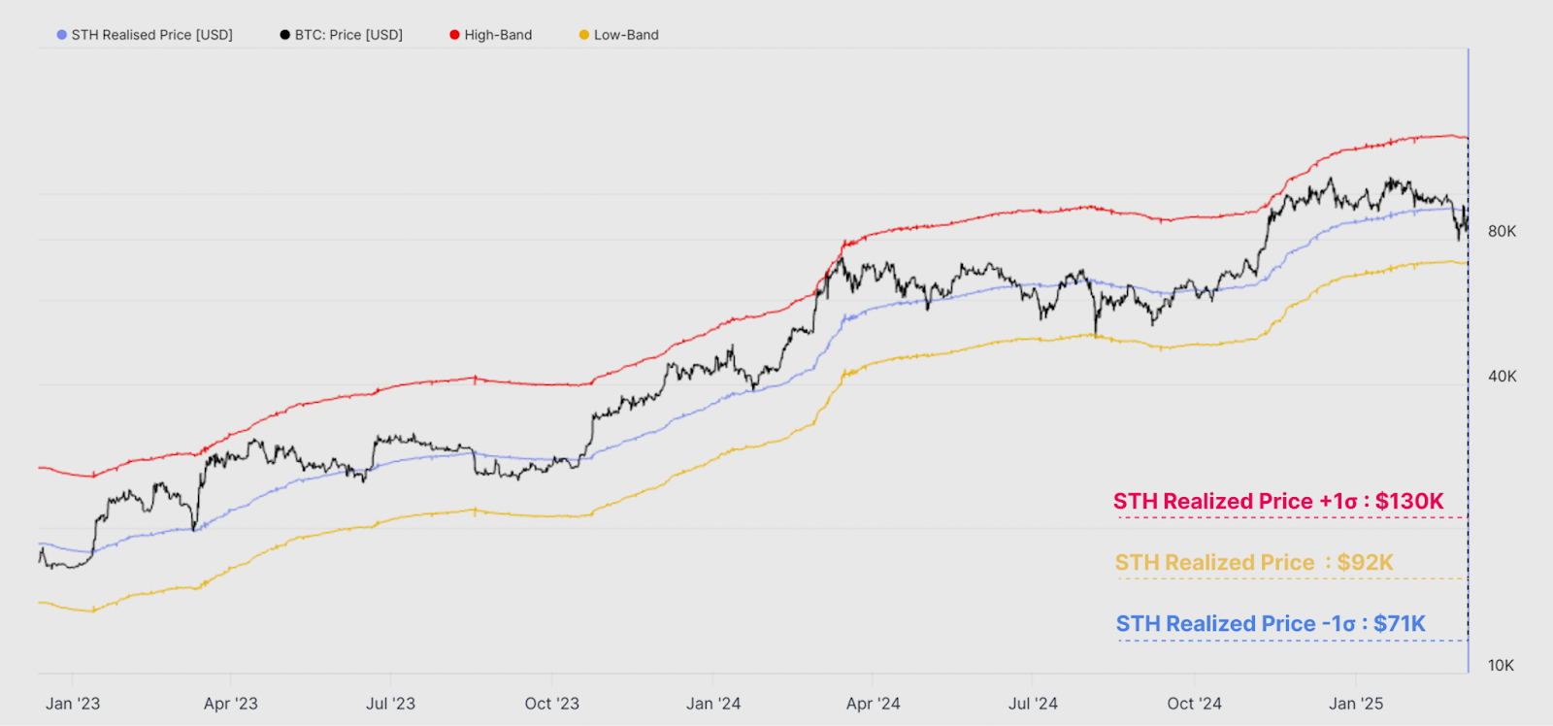Select the Oct '23 x-axis label
The width and height of the screenshot is (1553, 726).
pos(551,704)
